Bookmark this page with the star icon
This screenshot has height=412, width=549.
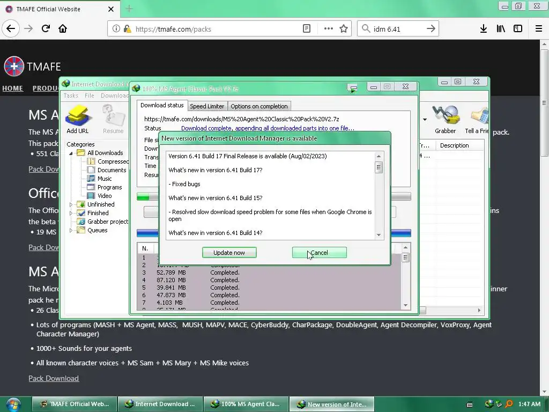(x=344, y=29)
